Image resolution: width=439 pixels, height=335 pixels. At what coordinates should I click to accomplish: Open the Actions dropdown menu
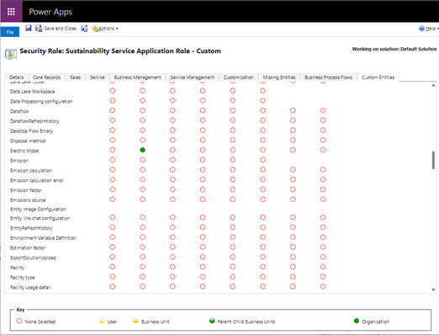[105, 29]
